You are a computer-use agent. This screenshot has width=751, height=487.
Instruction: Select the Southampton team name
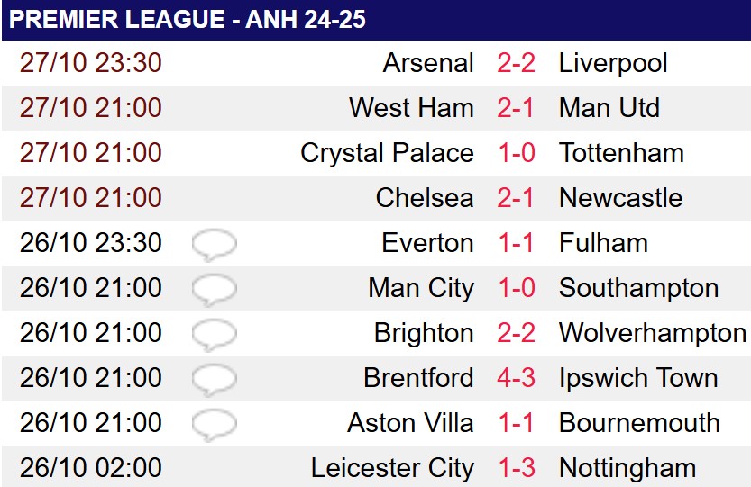pos(638,288)
